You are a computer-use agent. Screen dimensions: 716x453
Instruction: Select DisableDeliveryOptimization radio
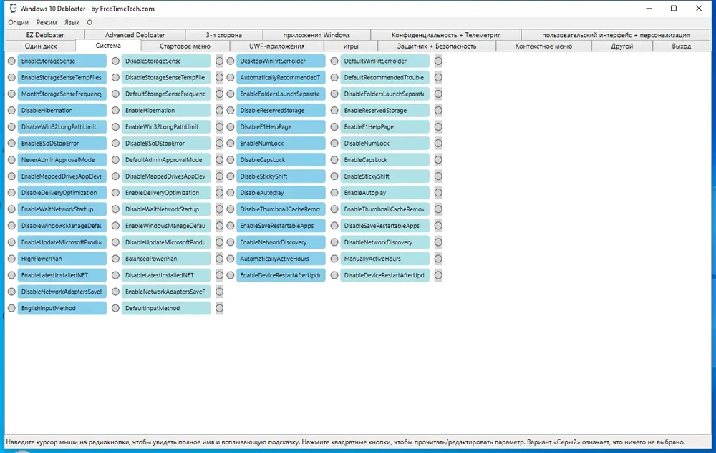click(x=11, y=193)
